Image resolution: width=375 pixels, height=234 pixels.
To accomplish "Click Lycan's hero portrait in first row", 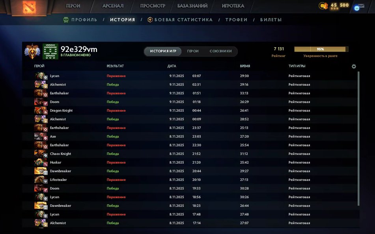I will tap(40, 76).
